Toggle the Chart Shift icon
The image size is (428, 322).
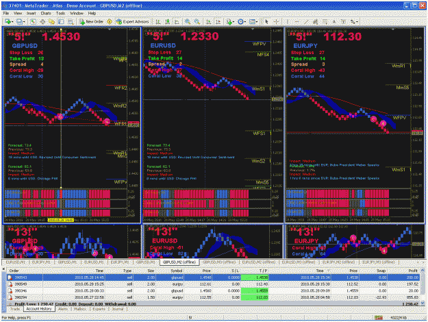click(x=218, y=21)
